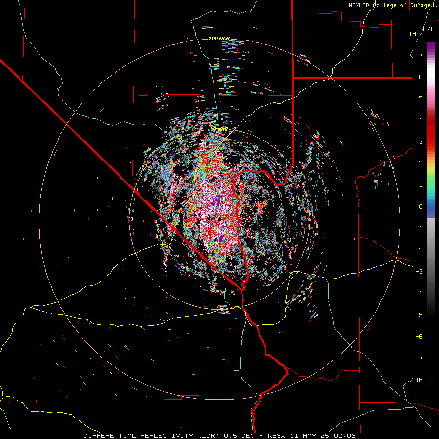Click the 02:06 timestamp in the caption

coord(345,436)
